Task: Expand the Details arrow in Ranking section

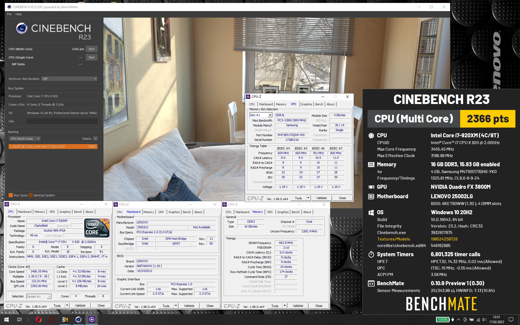Action: (x=95, y=139)
